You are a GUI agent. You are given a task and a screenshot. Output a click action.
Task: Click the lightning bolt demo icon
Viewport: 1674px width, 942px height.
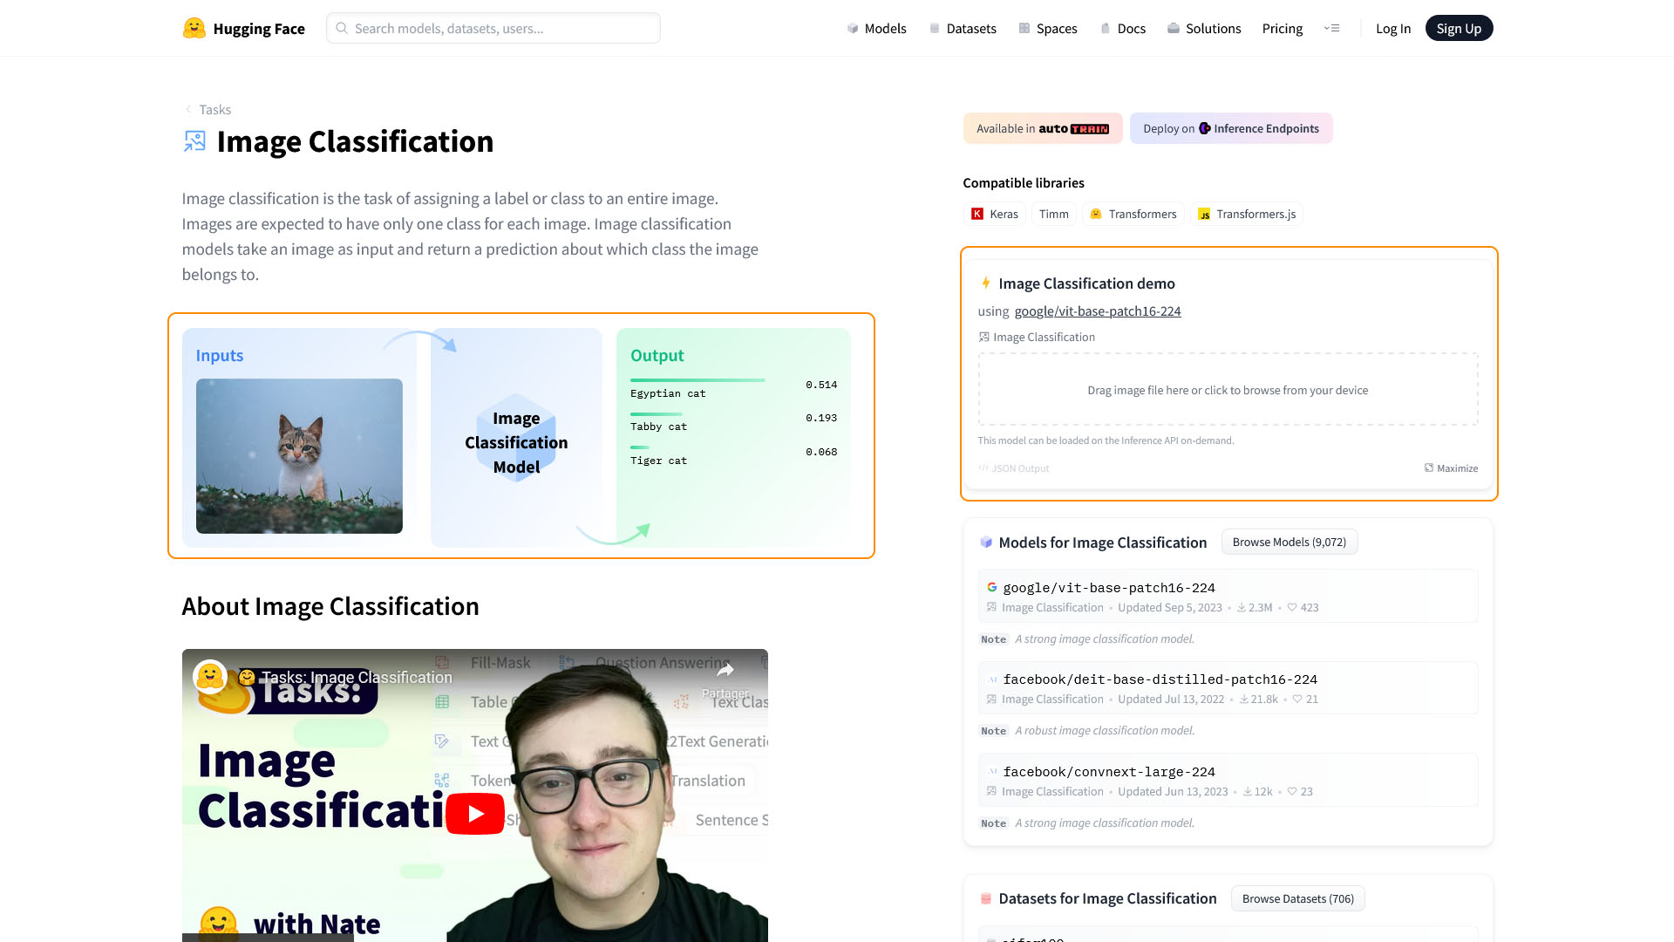point(986,283)
